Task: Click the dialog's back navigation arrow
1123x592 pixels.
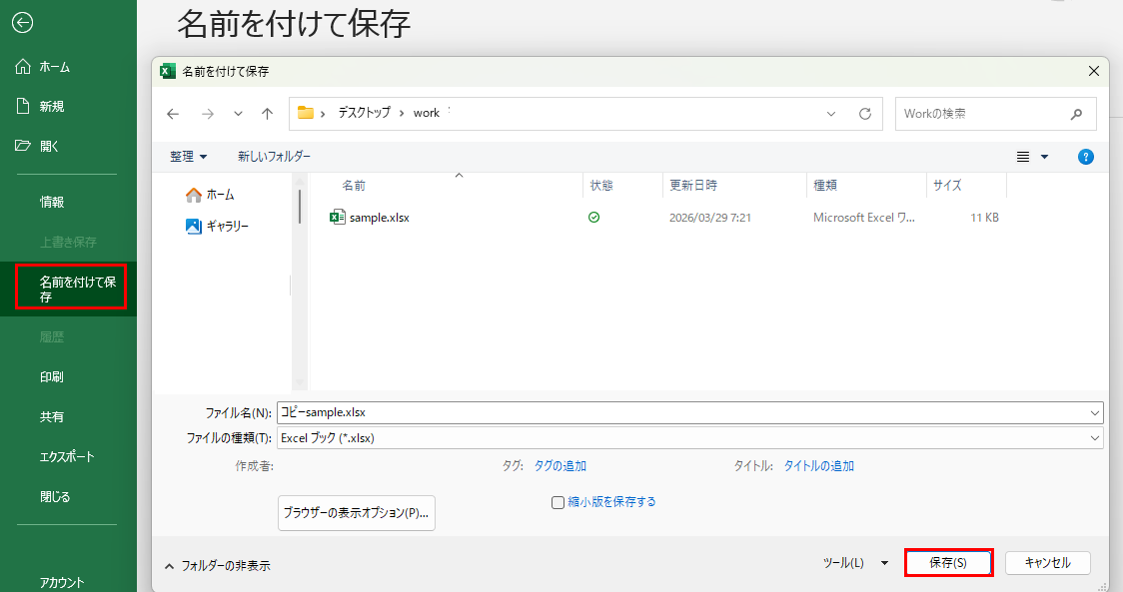Action: point(173,114)
